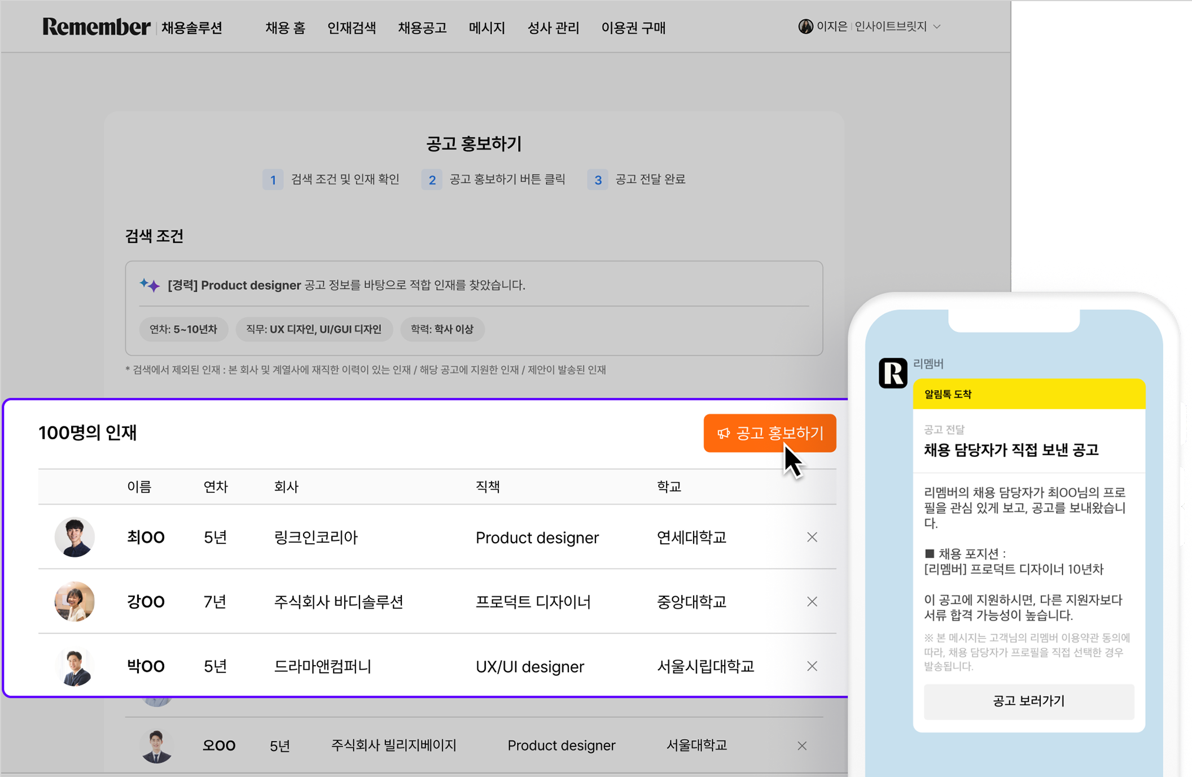Click the sparkle AI icon in search conditions
Image resolution: width=1192 pixels, height=777 pixels.
(x=150, y=285)
